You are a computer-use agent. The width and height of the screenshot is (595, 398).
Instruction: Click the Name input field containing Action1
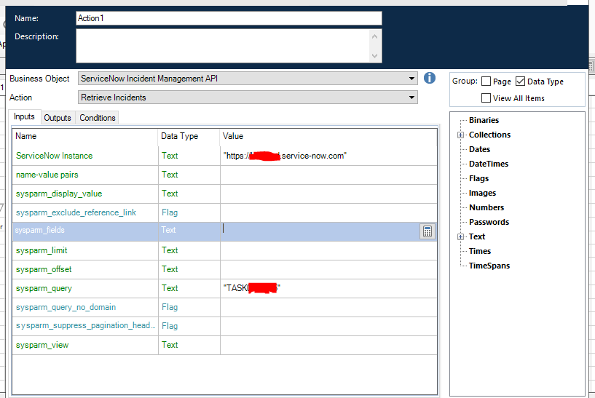point(229,18)
